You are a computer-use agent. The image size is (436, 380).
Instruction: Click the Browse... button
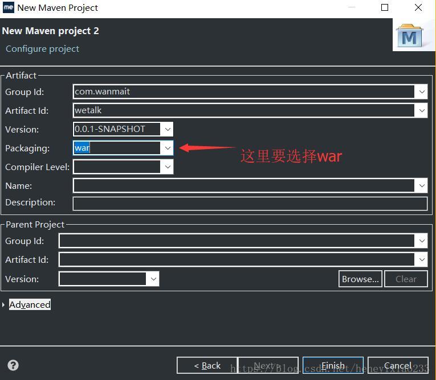click(360, 279)
